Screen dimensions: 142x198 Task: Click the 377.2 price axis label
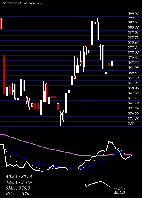point(132,48)
